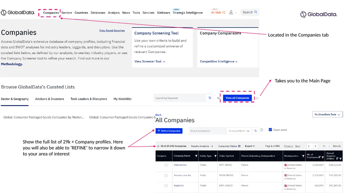Open the Webinars menu
Screen dimensions: 344x193
point(164,13)
